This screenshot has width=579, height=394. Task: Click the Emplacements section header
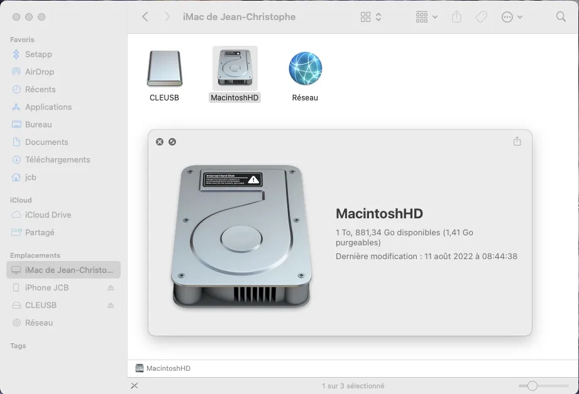(x=35, y=255)
